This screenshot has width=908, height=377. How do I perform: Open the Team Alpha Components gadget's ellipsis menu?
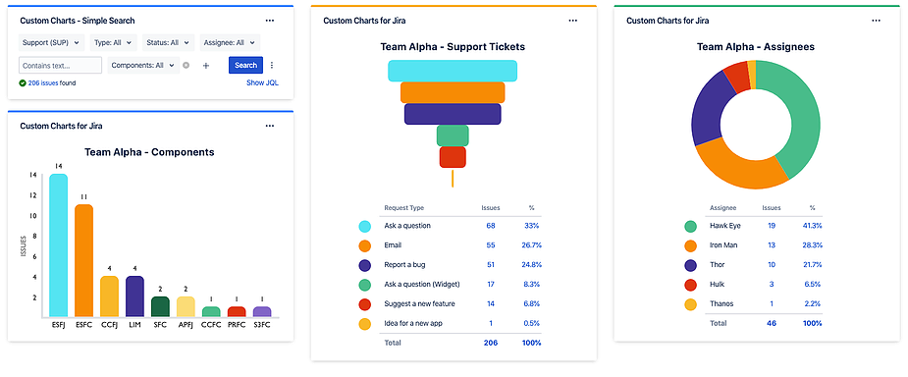pyautogui.click(x=270, y=126)
